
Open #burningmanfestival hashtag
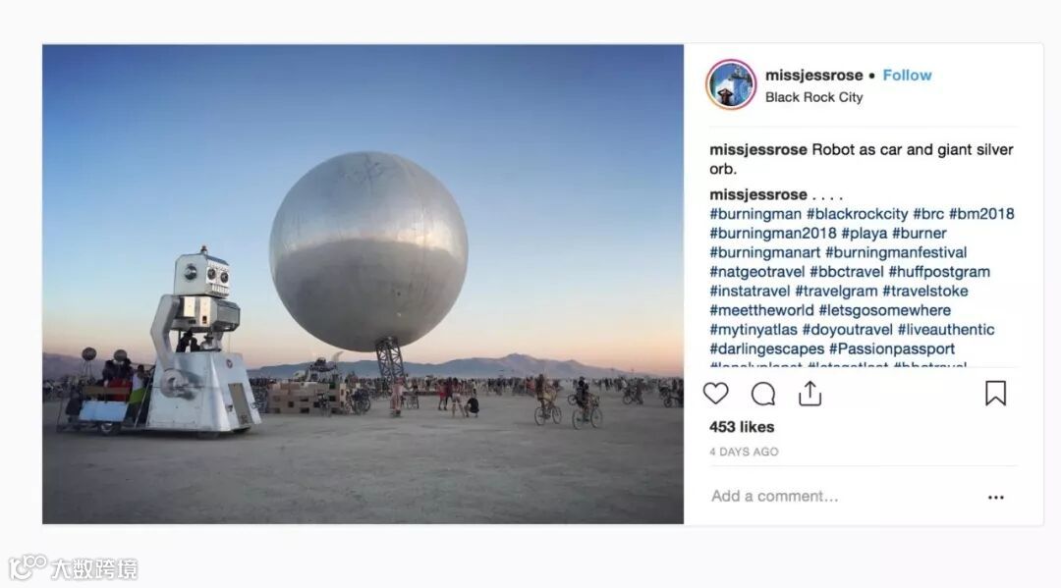pos(896,253)
